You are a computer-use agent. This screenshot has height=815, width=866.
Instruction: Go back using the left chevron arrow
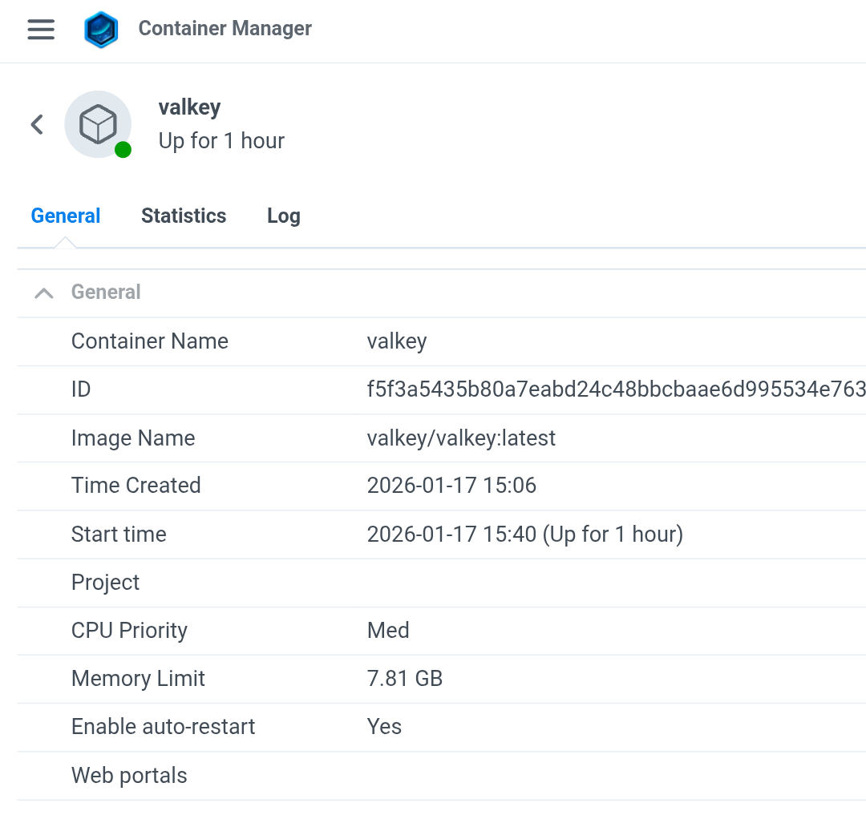[x=37, y=124]
